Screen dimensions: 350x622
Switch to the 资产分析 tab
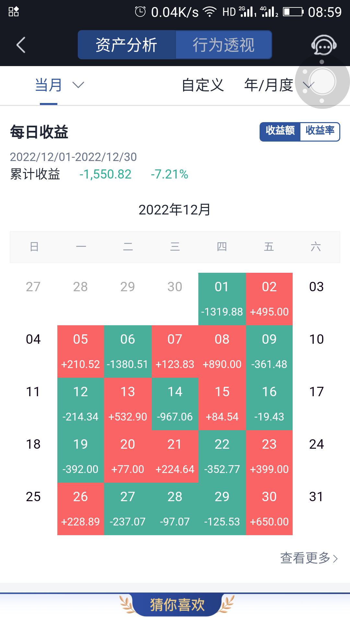pyautogui.click(x=127, y=45)
